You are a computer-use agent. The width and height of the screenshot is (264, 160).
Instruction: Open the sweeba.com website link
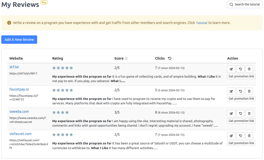[x=19, y=112]
